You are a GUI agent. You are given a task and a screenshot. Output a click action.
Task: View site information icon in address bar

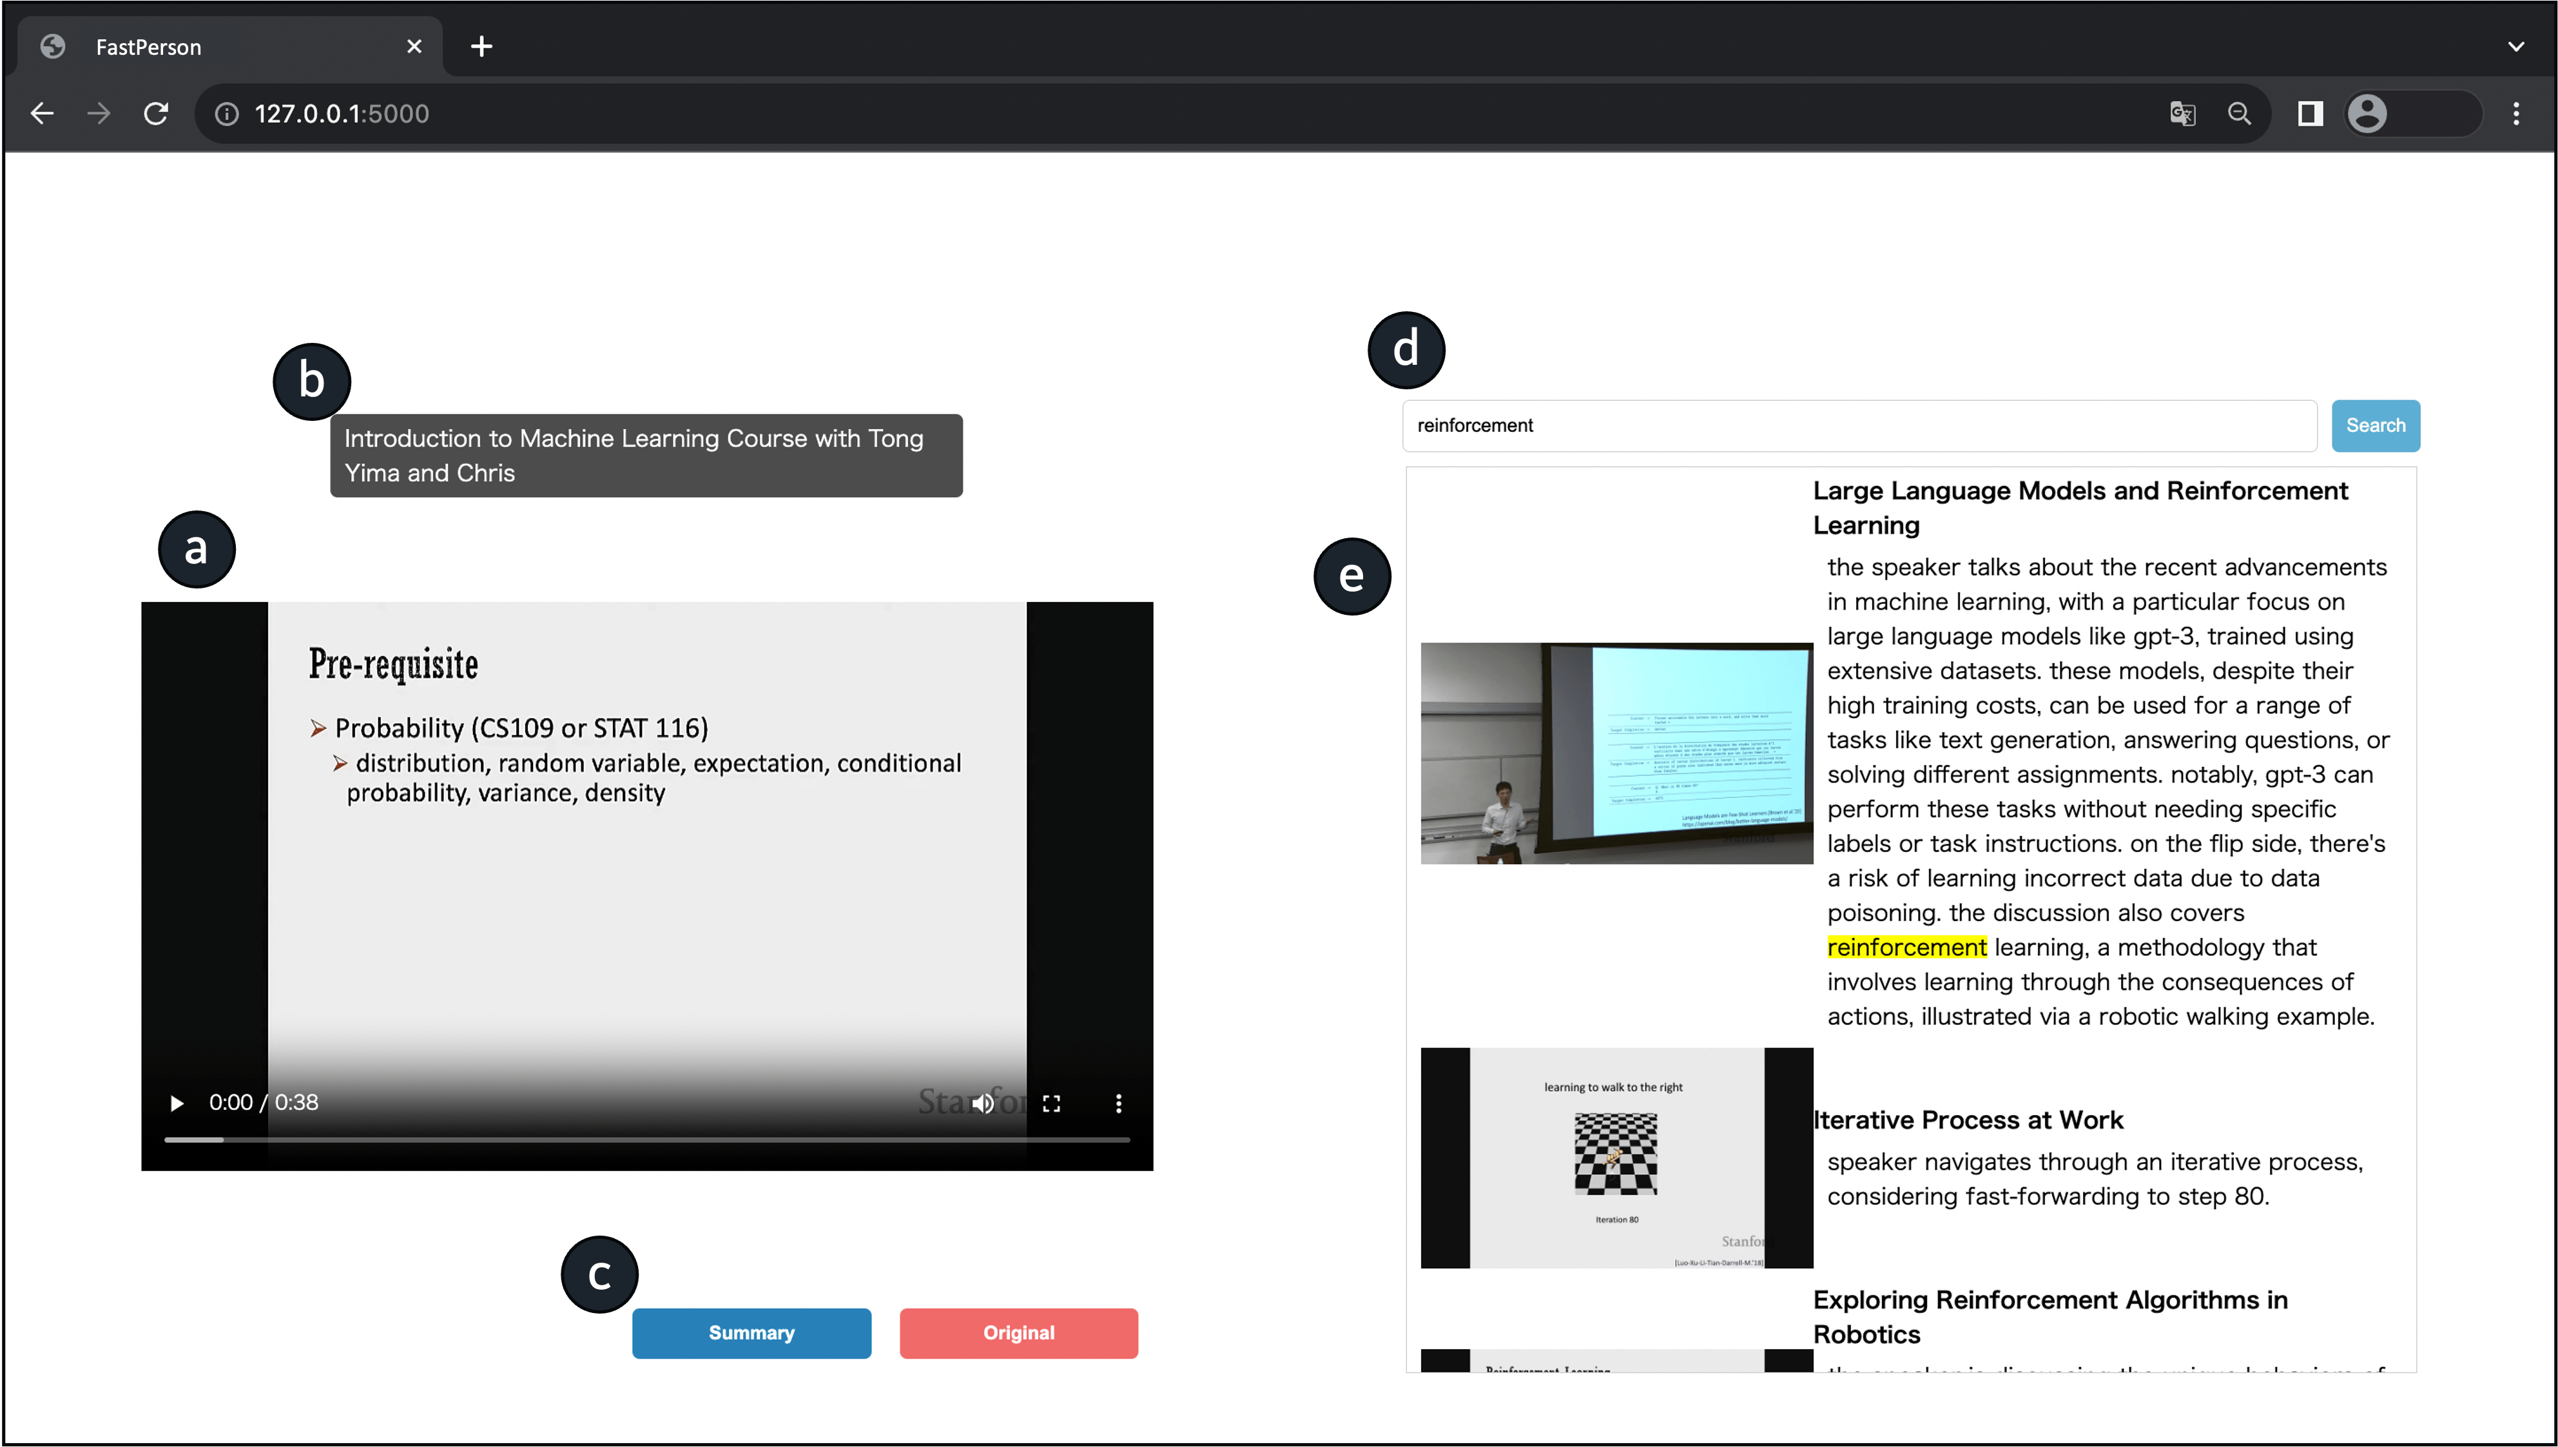pyautogui.click(x=227, y=114)
